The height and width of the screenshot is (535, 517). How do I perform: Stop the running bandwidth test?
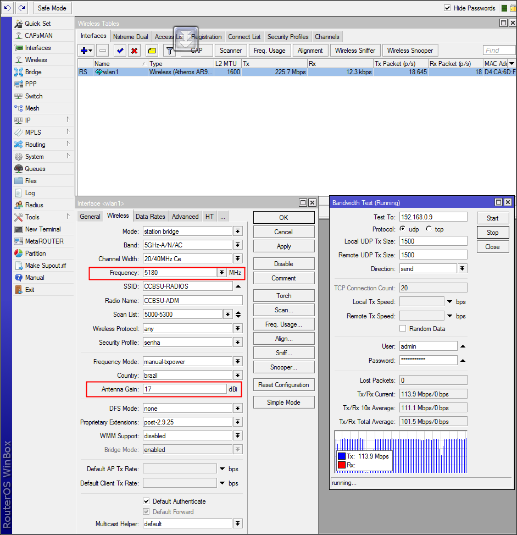(x=492, y=232)
